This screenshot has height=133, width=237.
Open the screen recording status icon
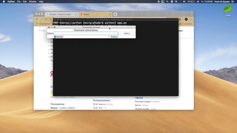pos(158,1)
